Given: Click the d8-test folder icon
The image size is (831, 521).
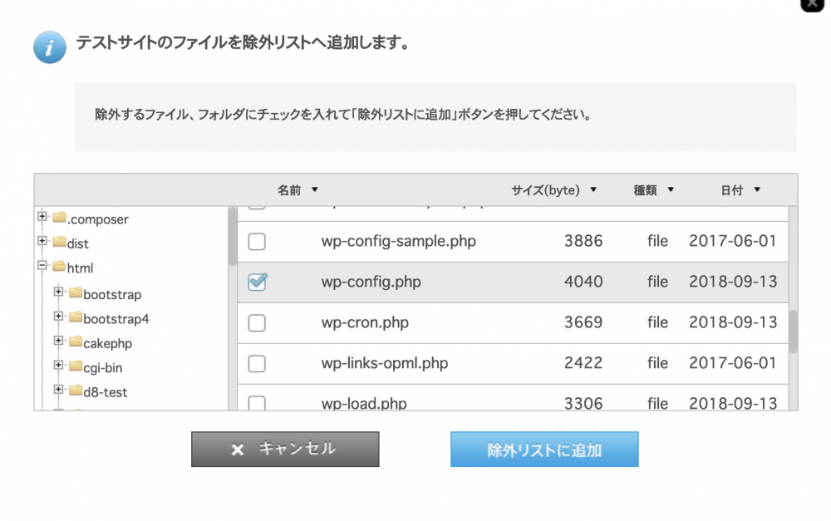Looking at the screenshot, I should (x=76, y=390).
